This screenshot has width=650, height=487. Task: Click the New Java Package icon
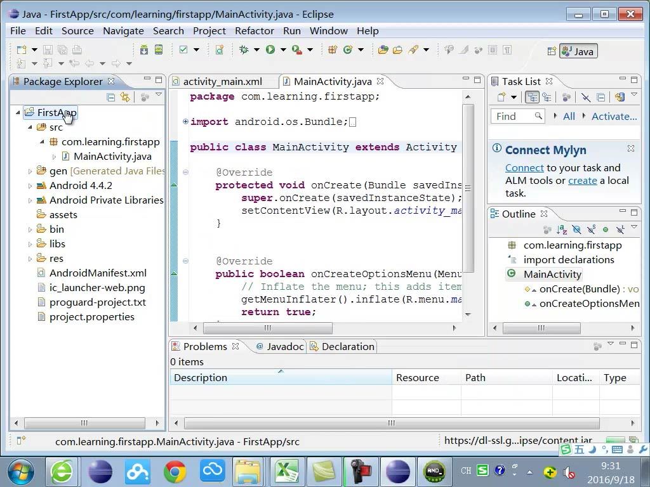pos(333,50)
